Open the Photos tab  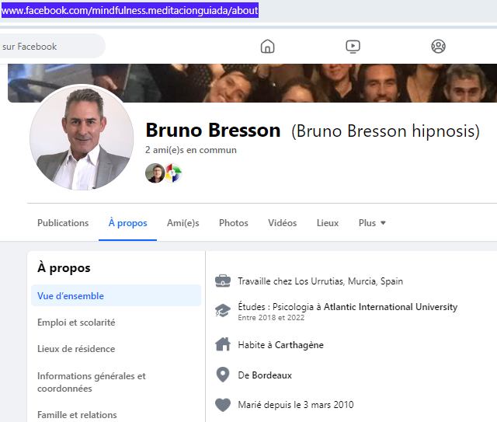(234, 223)
